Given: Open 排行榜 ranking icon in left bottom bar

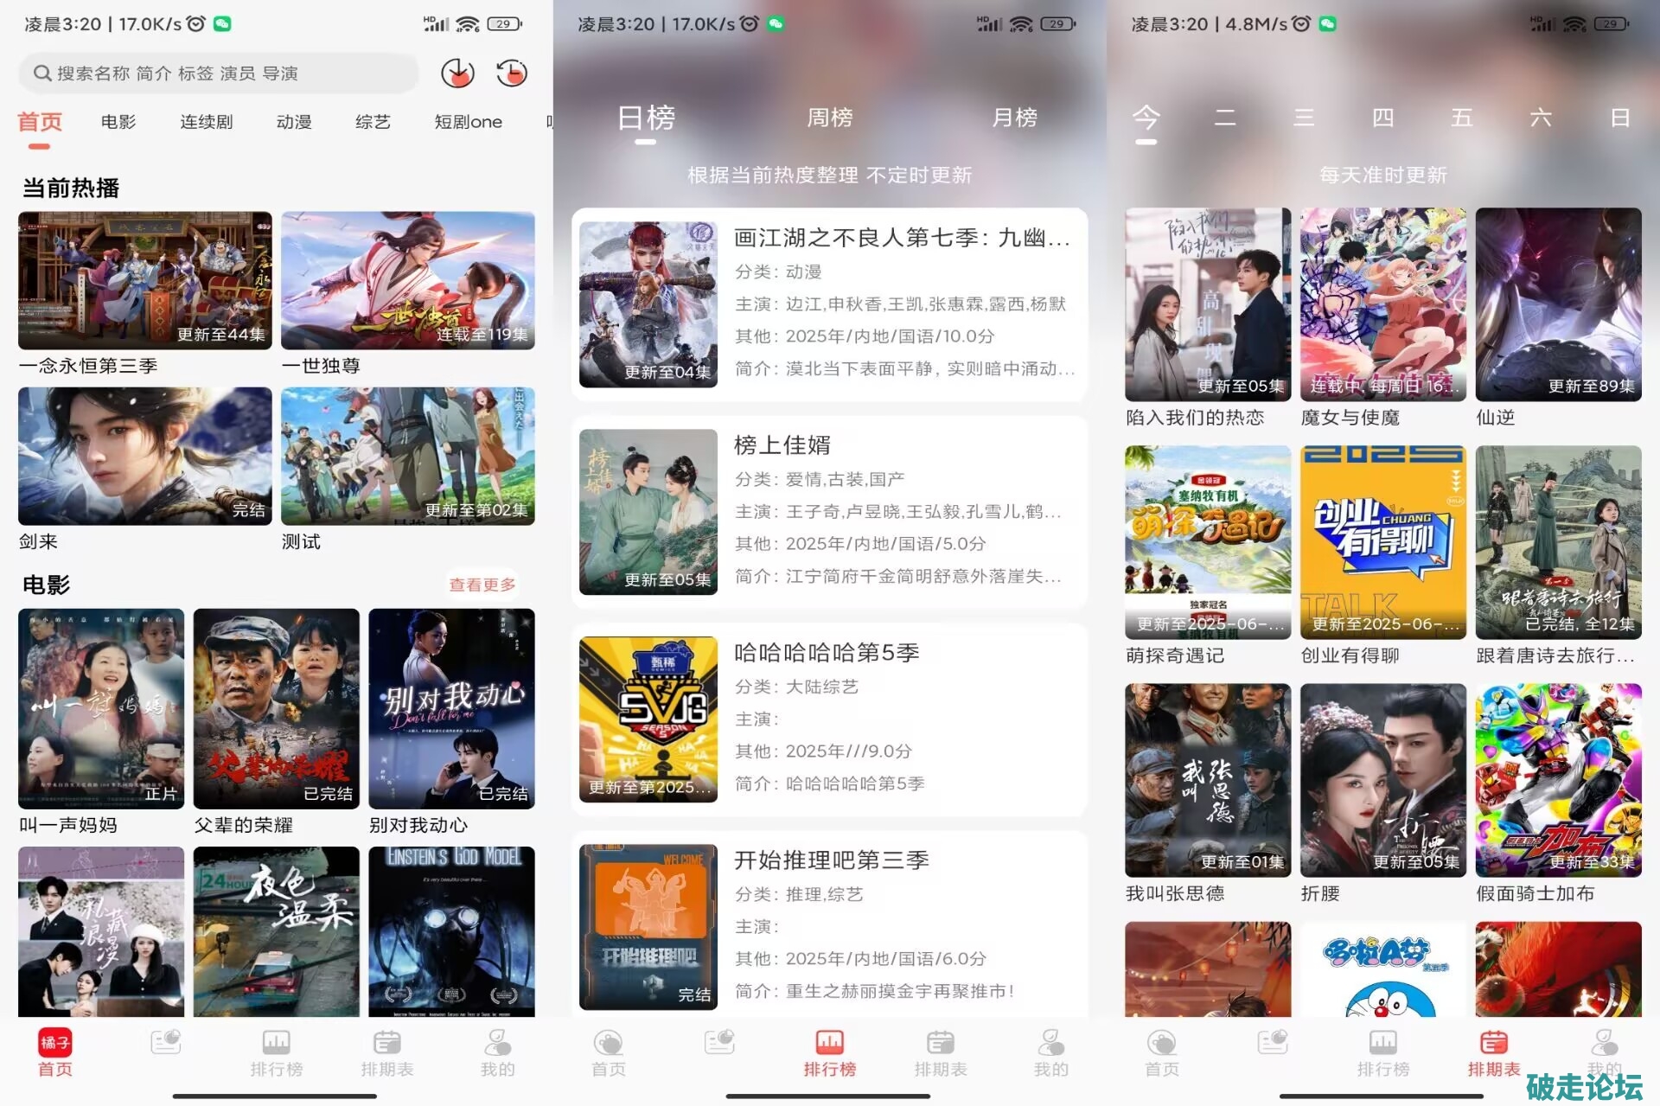Looking at the screenshot, I should 277,1043.
